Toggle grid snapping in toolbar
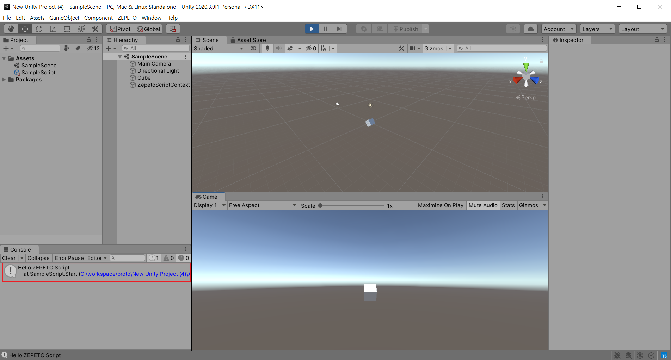The image size is (671, 360). click(x=173, y=29)
